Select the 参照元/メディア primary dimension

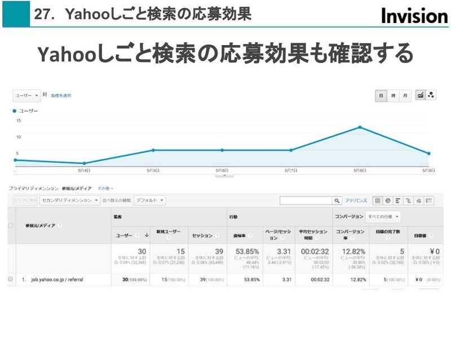[77, 189]
